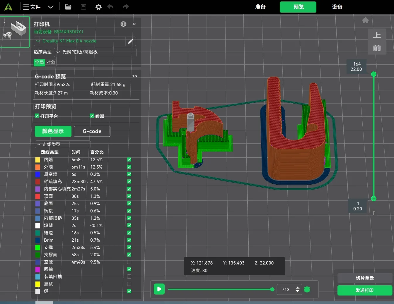
Task: Open the bed type dropdown
Action: (x=95, y=52)
